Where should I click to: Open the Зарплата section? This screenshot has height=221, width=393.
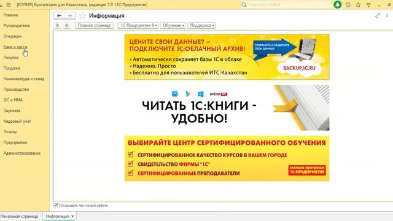12,110
